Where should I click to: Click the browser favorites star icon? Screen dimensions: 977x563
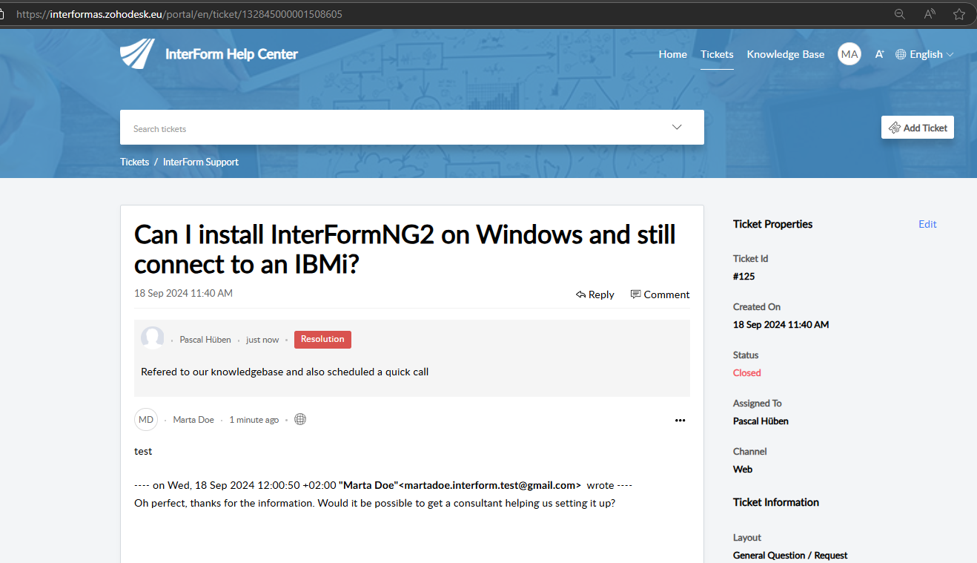pyautogui.click(x=959, y=14)
